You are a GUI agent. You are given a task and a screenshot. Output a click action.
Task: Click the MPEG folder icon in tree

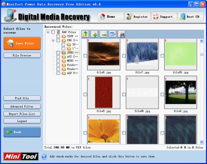64,61
